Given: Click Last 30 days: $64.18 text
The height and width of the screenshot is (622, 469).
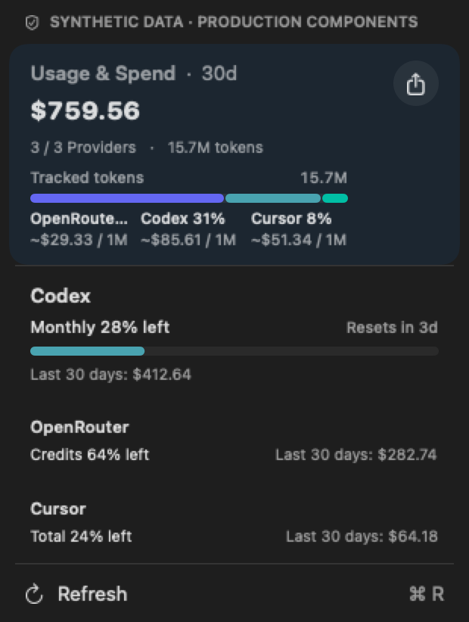Looking at the screenshot, I should (x=362, y=536).
